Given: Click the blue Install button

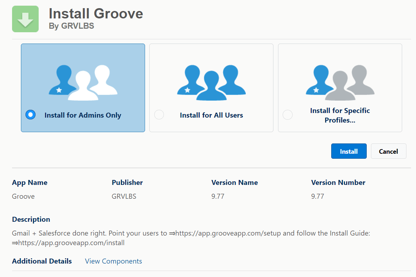Looking at the screenshot, I should click(349, 151).
